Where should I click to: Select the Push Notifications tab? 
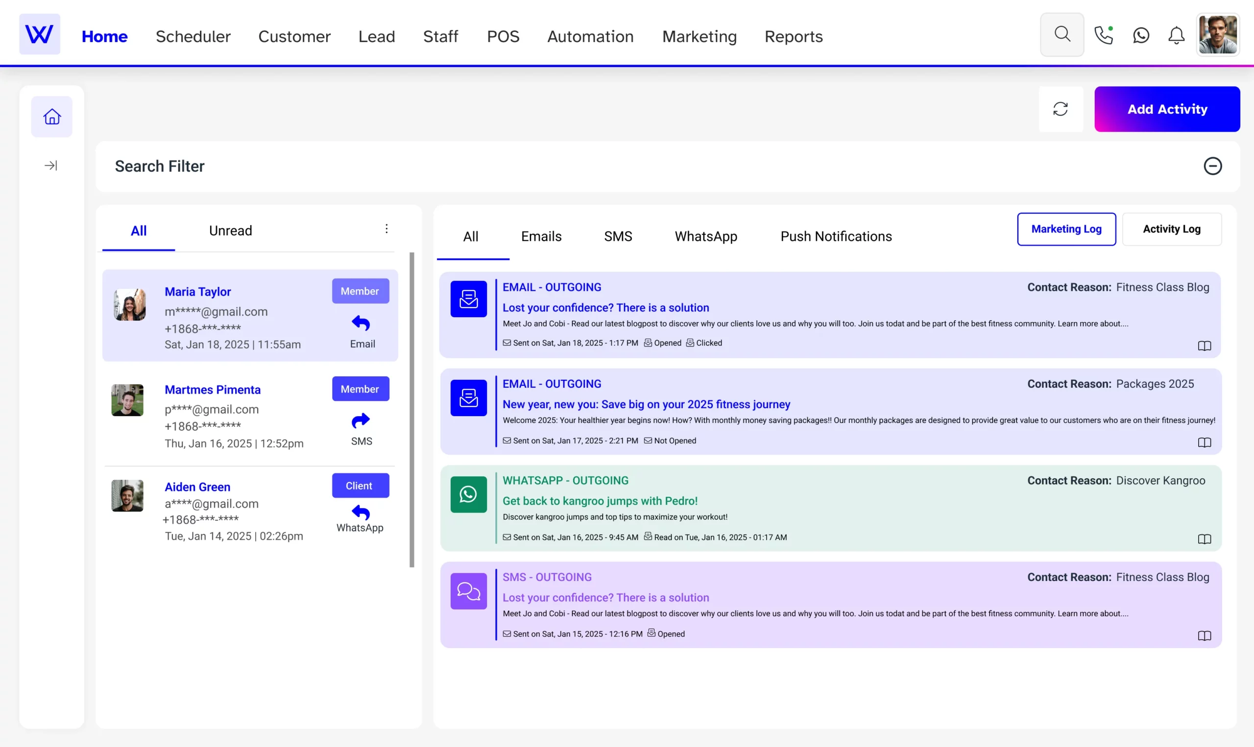click(x=836, y=236)
